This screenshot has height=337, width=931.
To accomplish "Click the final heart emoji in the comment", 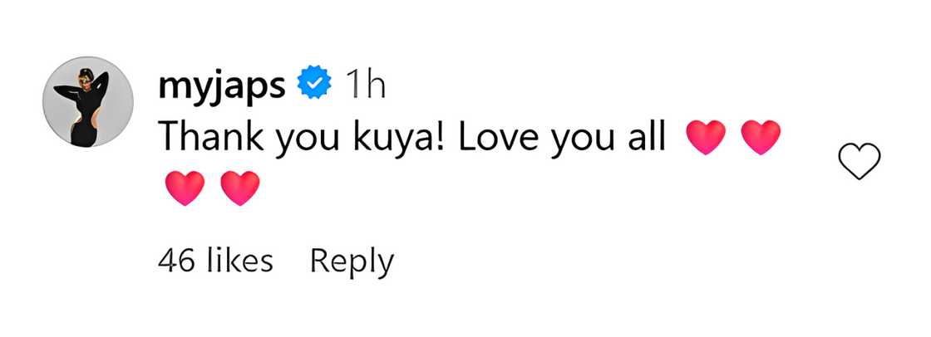I will 240,188.
